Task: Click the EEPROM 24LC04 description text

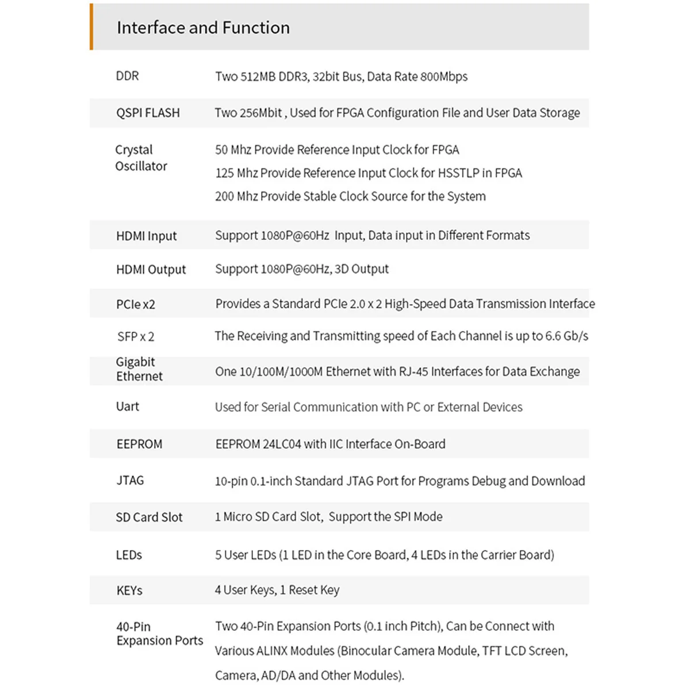Action: pos(330,444)
